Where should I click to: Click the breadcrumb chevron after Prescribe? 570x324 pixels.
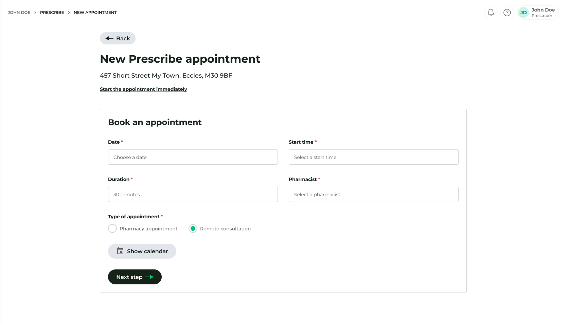[x=69, y=13]
